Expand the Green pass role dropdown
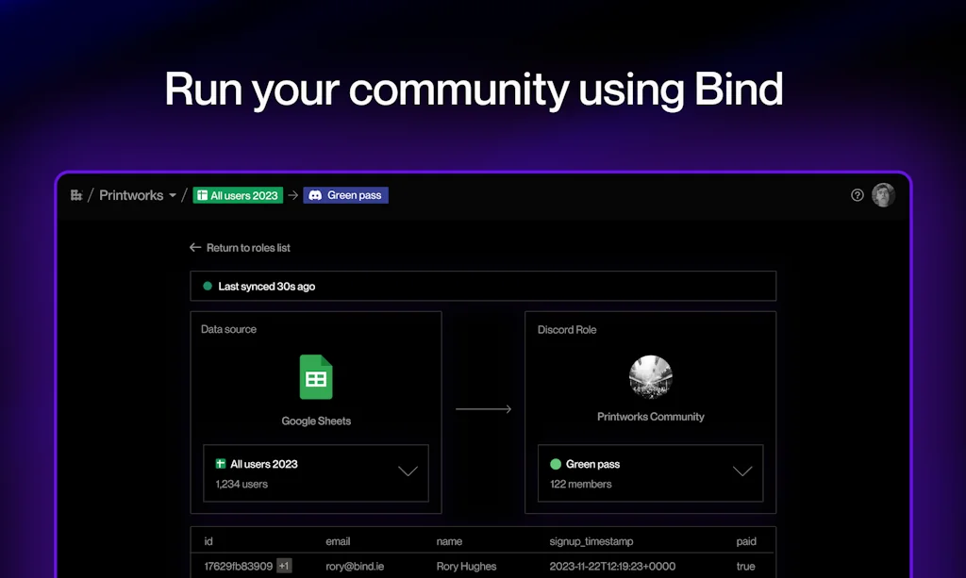Screen dimensions: 966x578 [x=742, y=472]
